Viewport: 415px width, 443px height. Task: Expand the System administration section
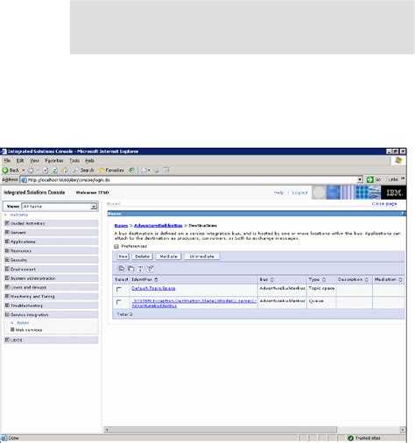[7, 278]
